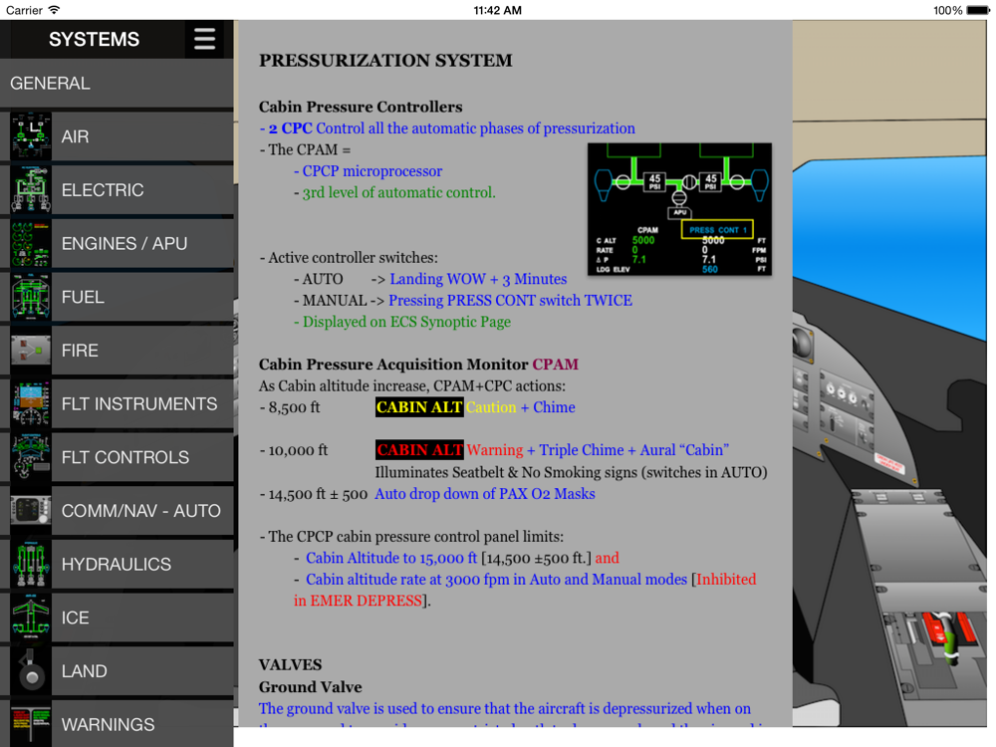This screenshot has width=996, height=747.
Task: Open the AIR menu label
Action: (75, 136)
